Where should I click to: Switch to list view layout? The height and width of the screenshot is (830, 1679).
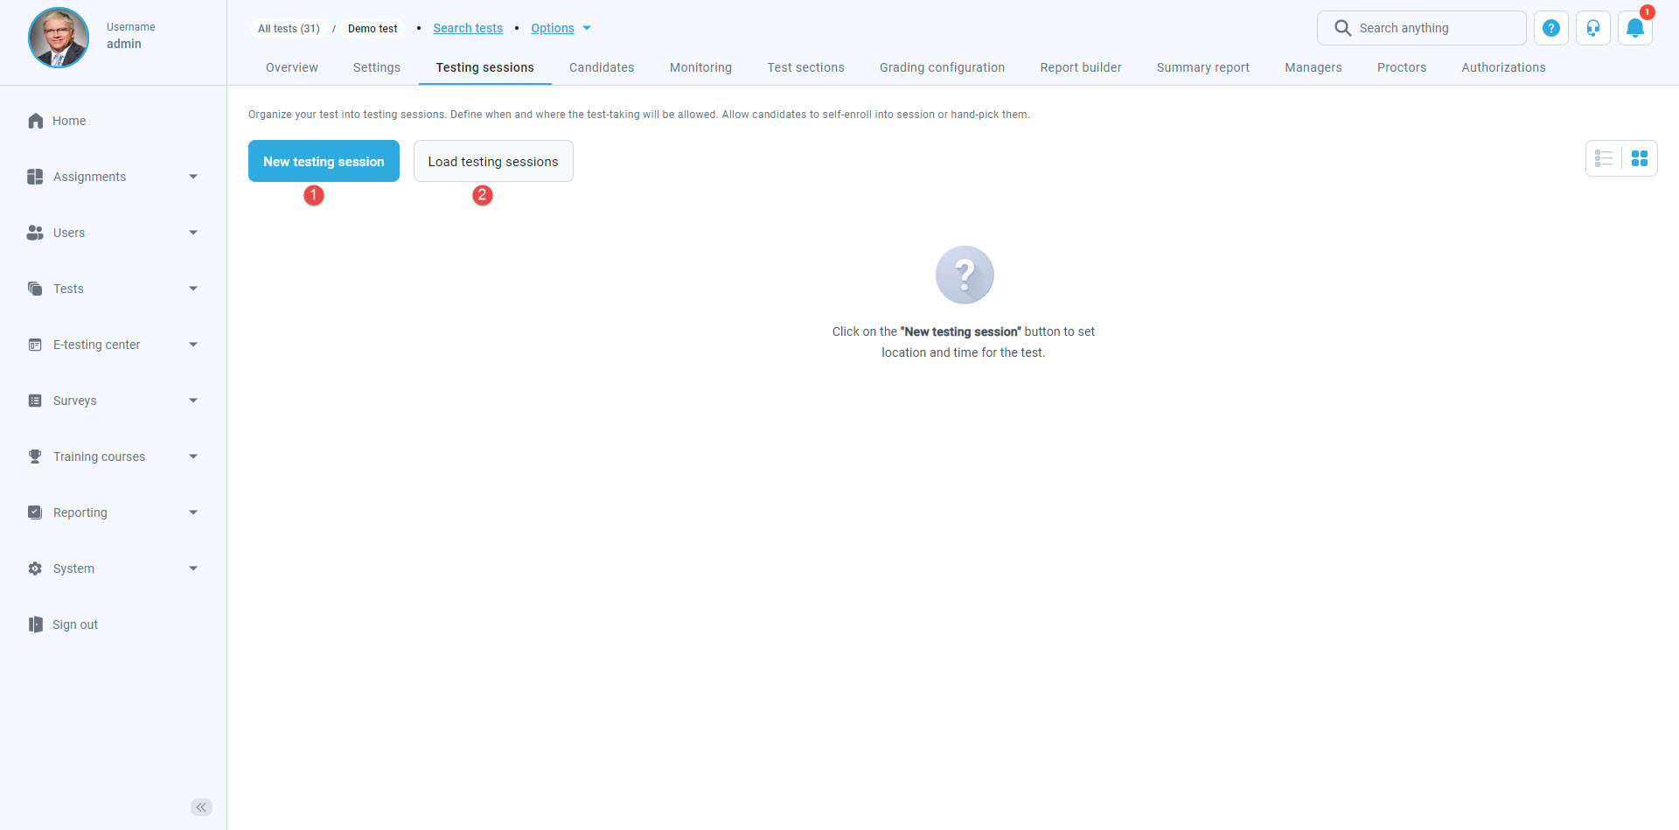click(1604, 158)
